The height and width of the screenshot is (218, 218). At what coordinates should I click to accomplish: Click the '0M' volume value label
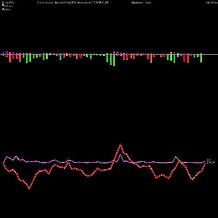tap(208, 160)
